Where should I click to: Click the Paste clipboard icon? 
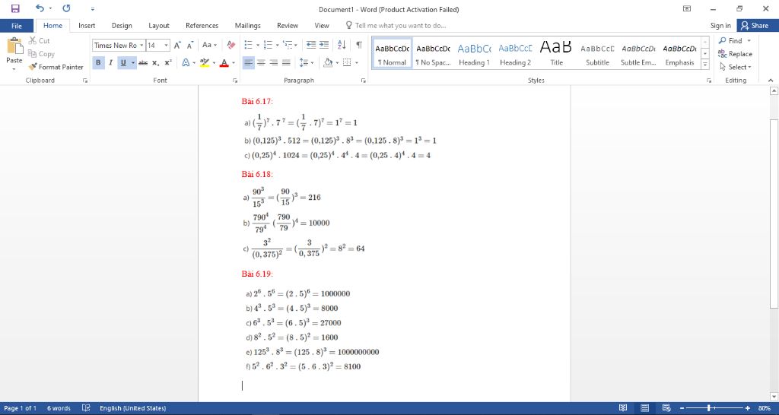[x=14, y=46]
